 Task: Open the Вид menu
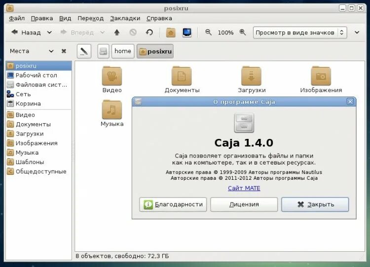pos(65,18)
